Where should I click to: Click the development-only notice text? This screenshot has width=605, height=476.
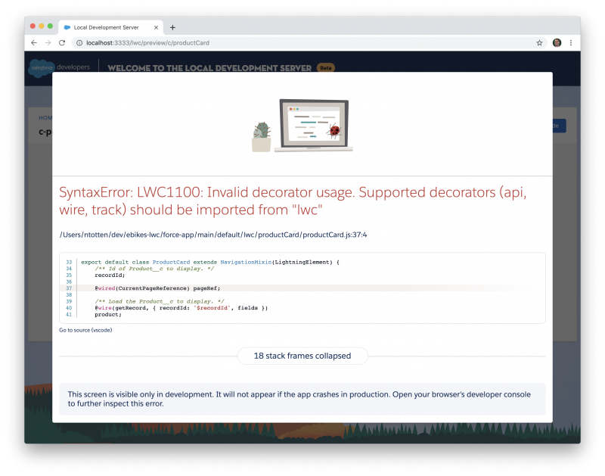(x=299, y=399)
